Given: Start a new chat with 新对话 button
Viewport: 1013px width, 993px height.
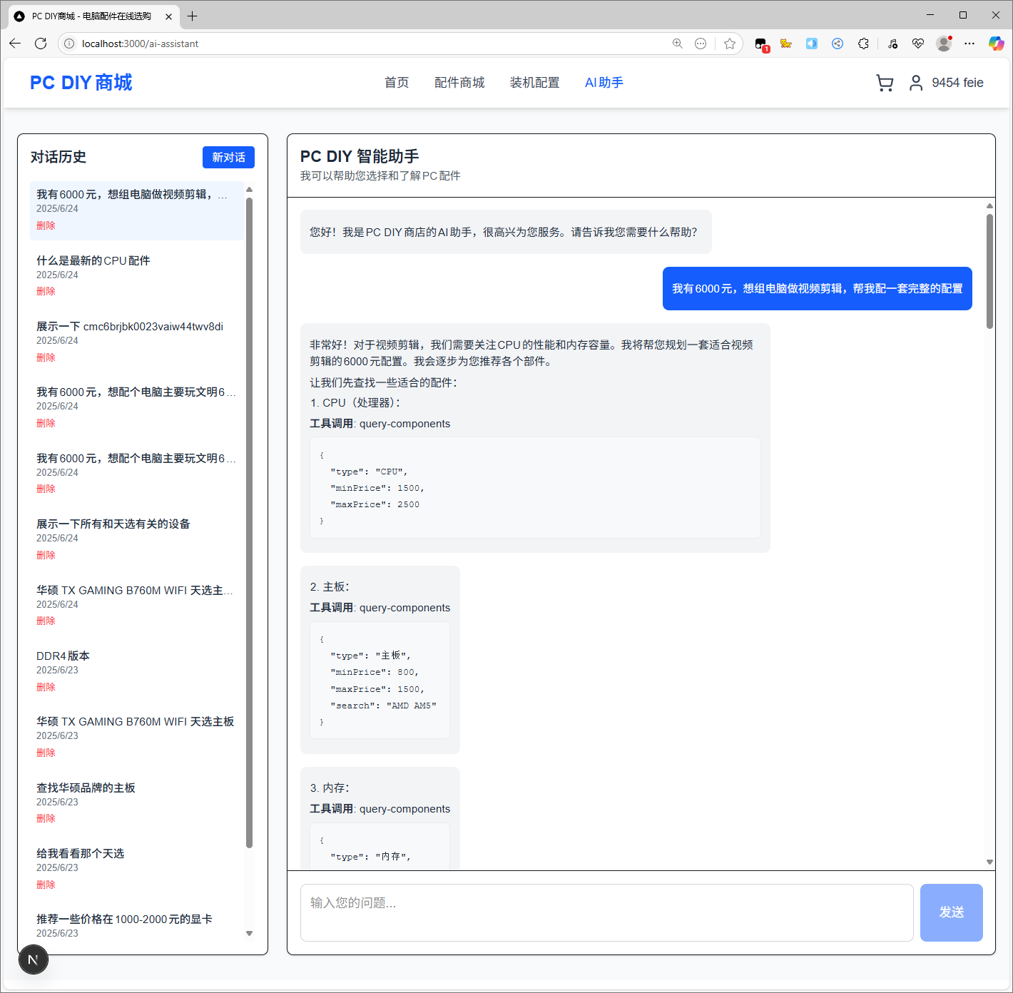Looking at the screenshot, I should [228, 157].
